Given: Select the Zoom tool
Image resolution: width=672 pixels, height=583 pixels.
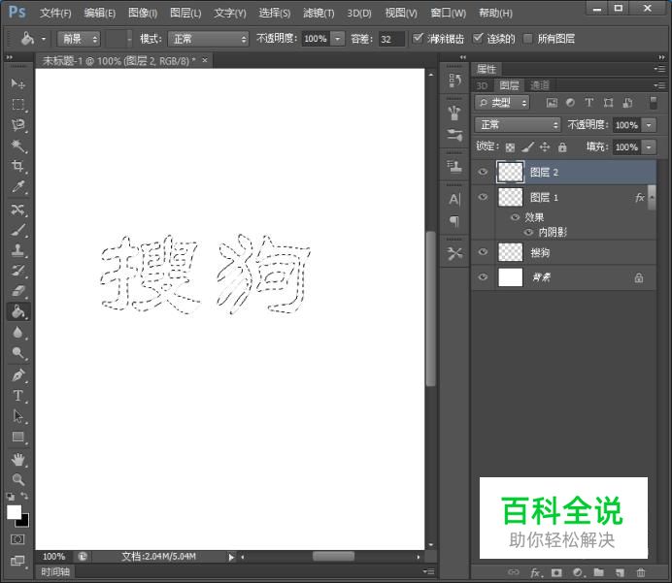Looking at the screenshot, I should pyautogui.click(x=17, y=479).
